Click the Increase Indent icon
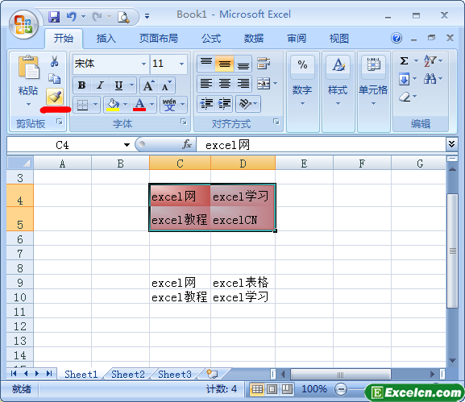The image size is (465, 402). 225,103
